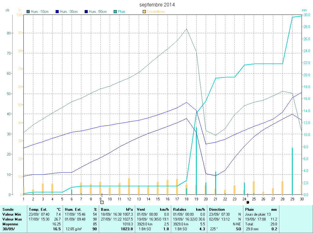This screenshot has height=233, width=313.
Task: Click the tall rain bar on day 19
Action: (x=196, y=152)
